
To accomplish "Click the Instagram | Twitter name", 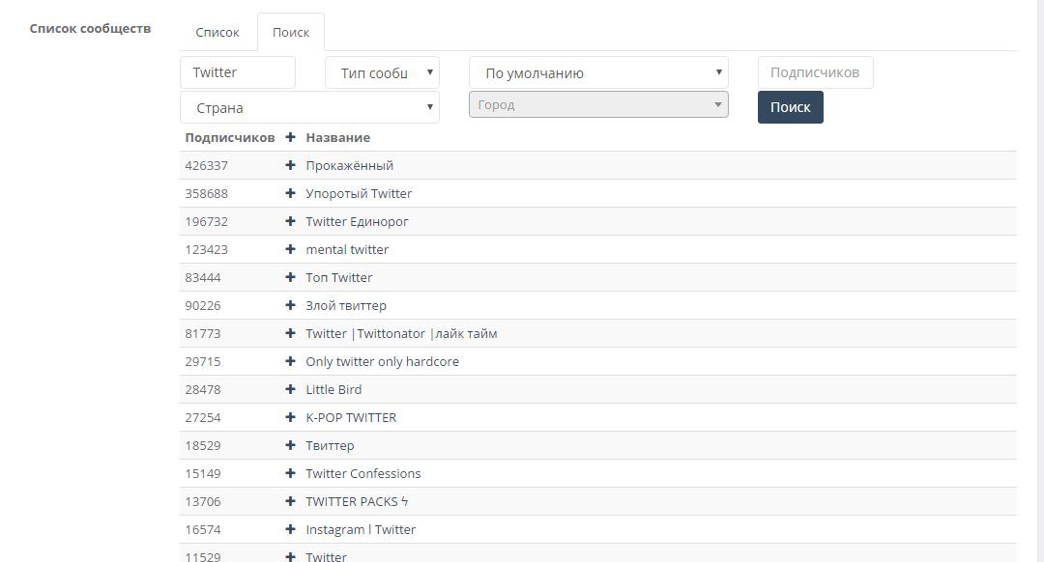I will [x=361, y=529].
